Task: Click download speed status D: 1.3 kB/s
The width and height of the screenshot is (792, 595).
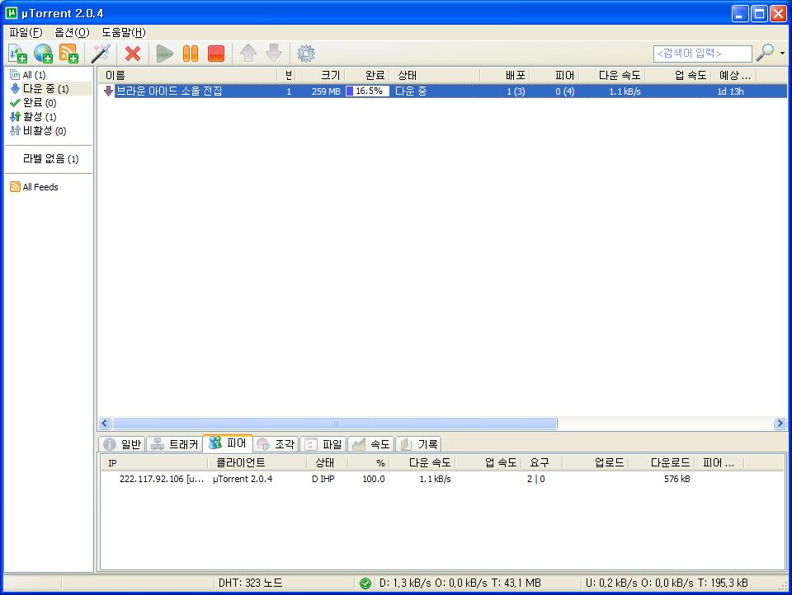Action: coord(460,583)
